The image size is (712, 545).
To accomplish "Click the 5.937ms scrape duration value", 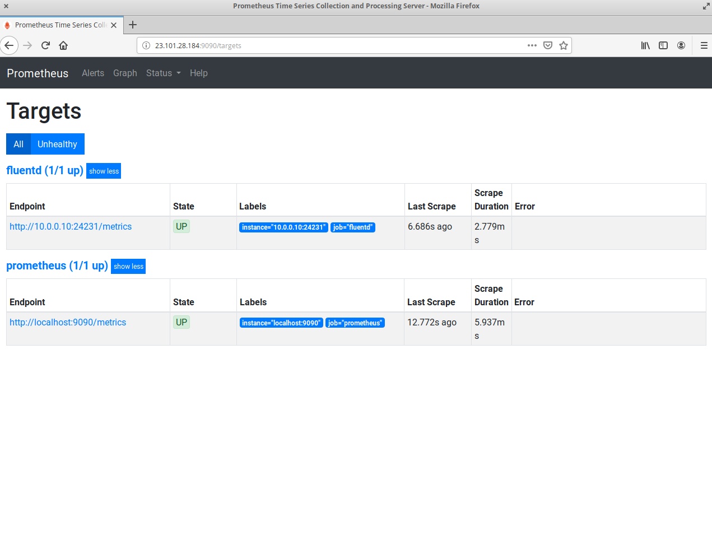I will (490, 329).
